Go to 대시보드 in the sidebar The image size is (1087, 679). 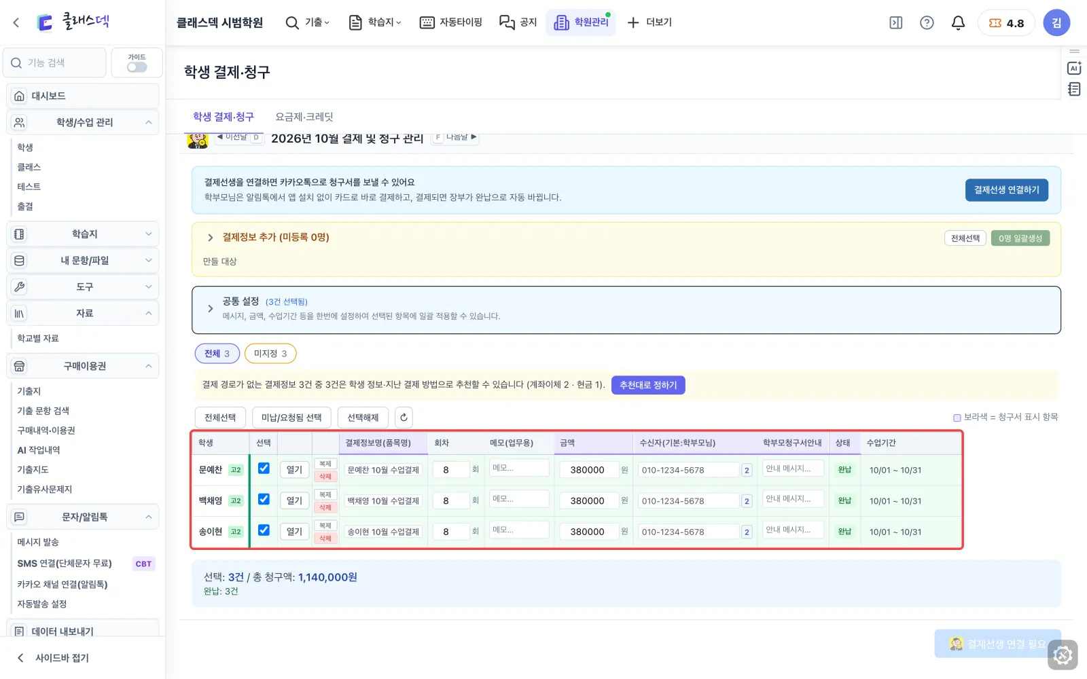(83, 96)
